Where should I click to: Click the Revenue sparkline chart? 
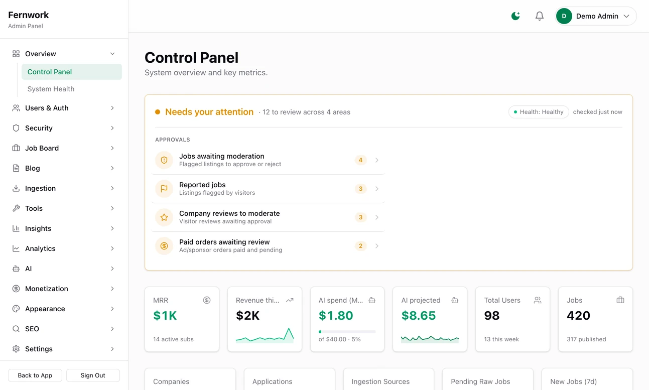point(265,335)
